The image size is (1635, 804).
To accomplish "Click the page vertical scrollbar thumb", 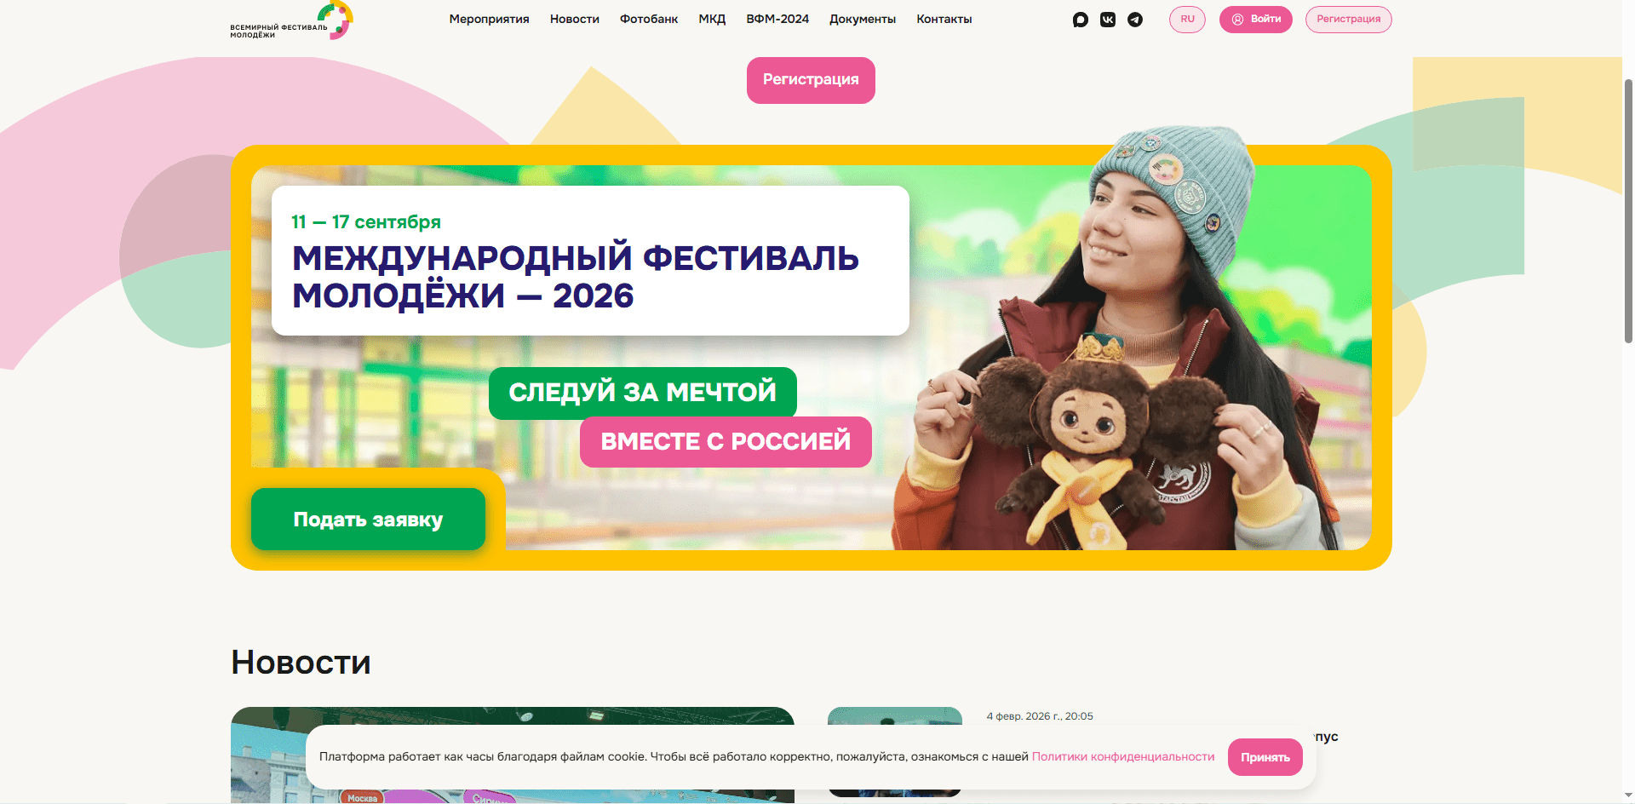I will pos(1628,210).
